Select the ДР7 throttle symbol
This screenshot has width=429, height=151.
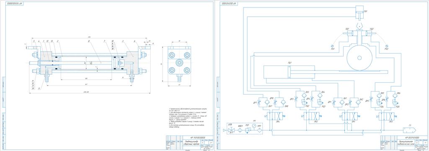click(259, 102)
